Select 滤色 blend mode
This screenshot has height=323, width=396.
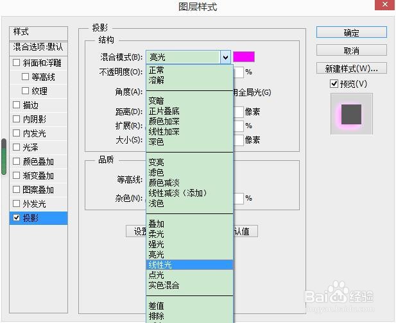coord(189,172)
